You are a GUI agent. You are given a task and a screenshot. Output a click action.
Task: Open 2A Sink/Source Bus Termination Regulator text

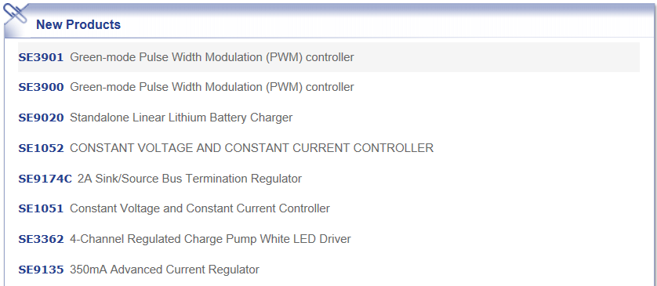190,179
